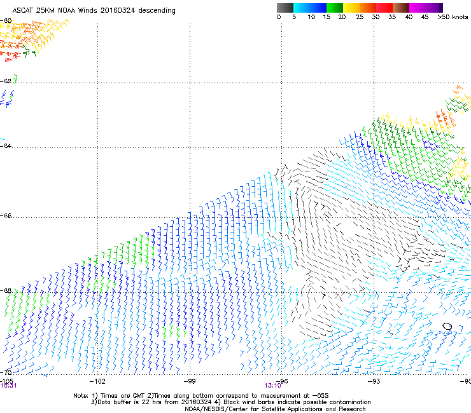The height and width of the screenshot is (413, 471).
Task: Click the 'Data buffer is 22 hrs' note line
Action: pos(230,402)
